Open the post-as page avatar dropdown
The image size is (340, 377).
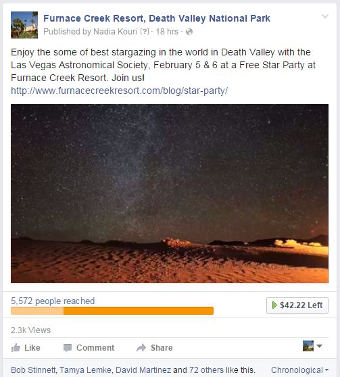click(x=312, y=346)
